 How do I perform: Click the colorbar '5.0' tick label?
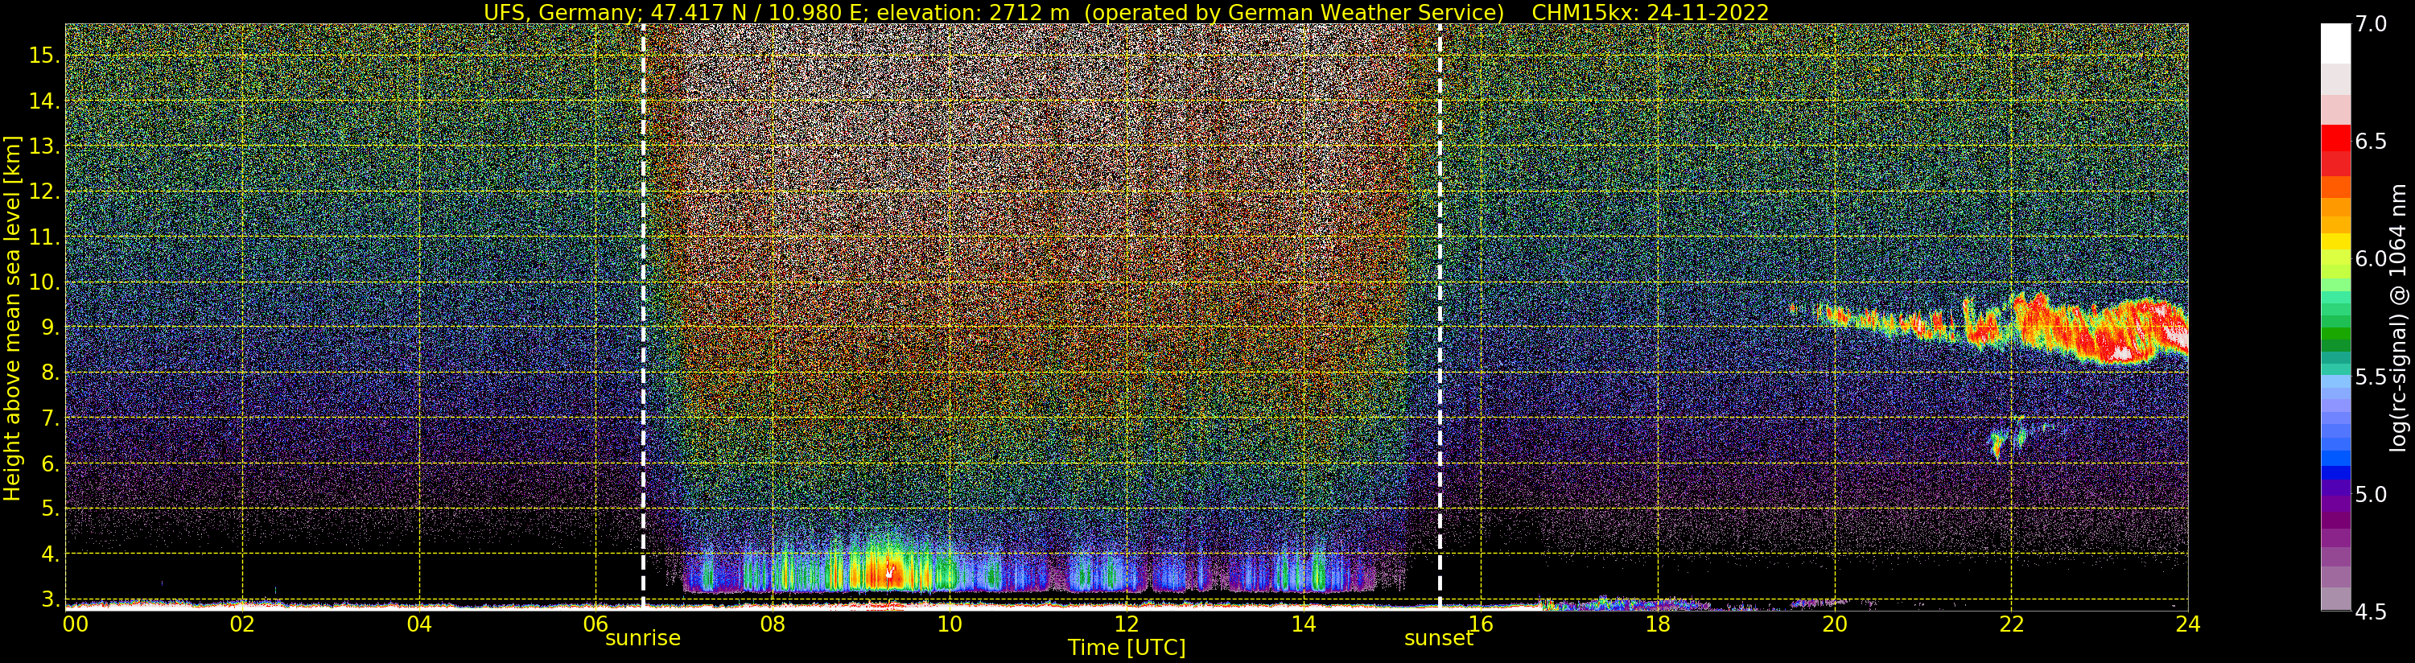(2370, 494)
